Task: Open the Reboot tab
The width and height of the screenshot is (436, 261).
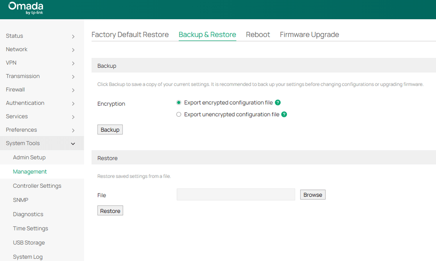Action: [x=258, y=34]
